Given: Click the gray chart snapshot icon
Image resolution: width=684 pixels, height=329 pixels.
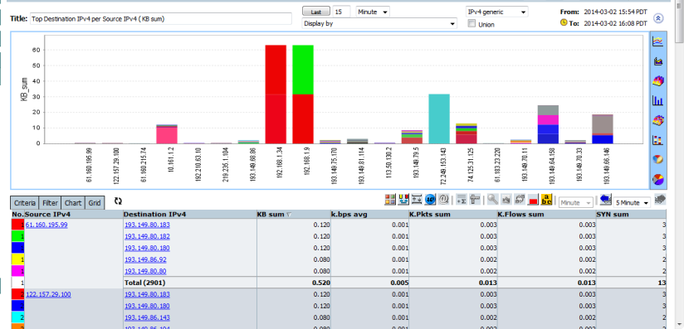Looking at the screenshot, I should pyautogui.click(x=506, y=200).
